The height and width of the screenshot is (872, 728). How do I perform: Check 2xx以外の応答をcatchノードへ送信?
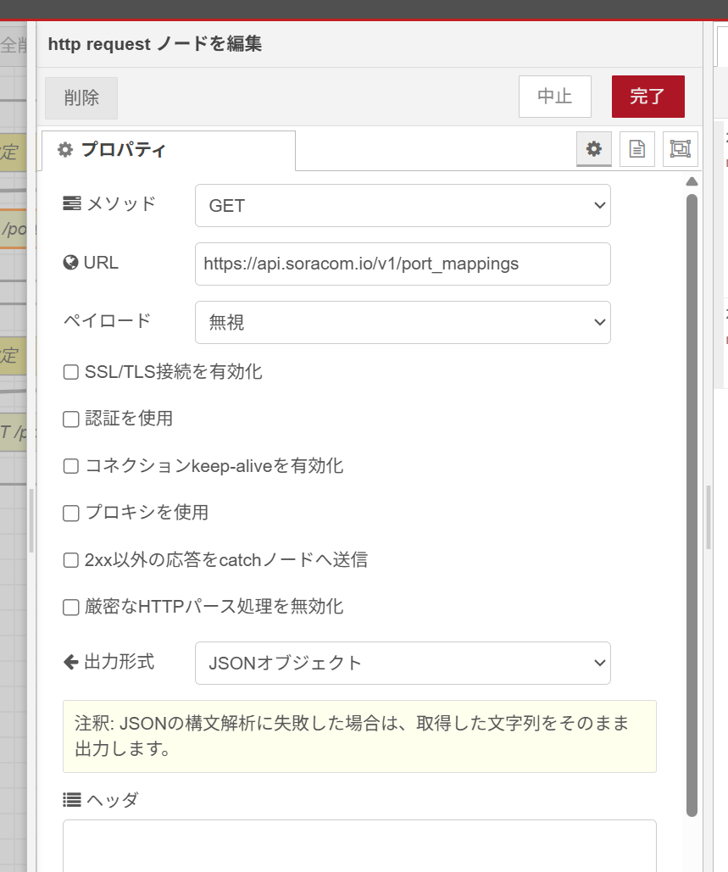click(x=71, y=560)
